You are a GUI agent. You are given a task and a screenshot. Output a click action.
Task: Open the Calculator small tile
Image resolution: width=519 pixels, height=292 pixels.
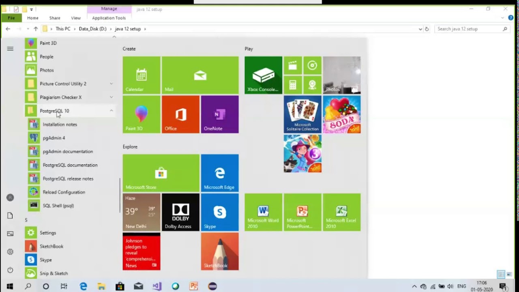click(x=293, y=85)
